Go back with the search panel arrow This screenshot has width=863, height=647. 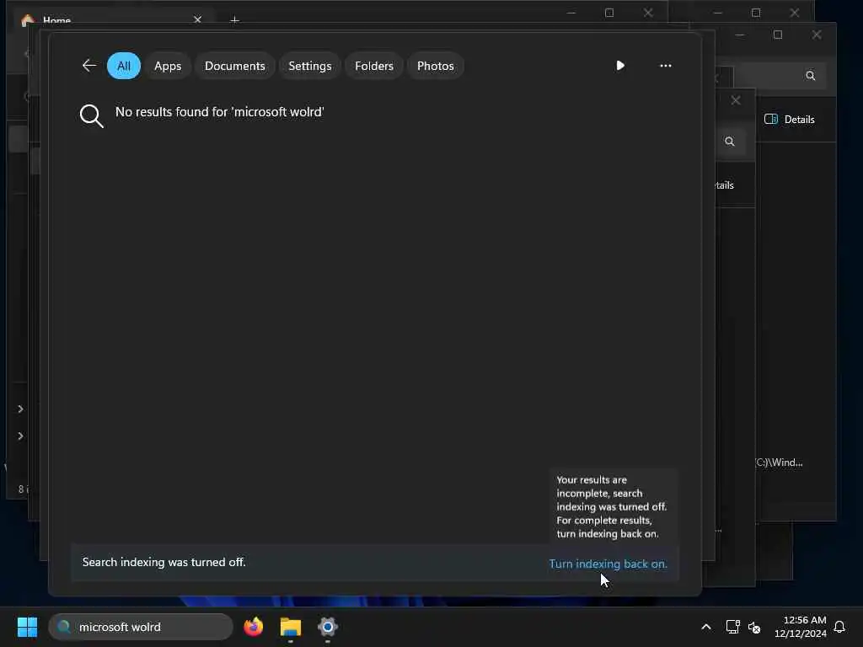tap(88, 66)
